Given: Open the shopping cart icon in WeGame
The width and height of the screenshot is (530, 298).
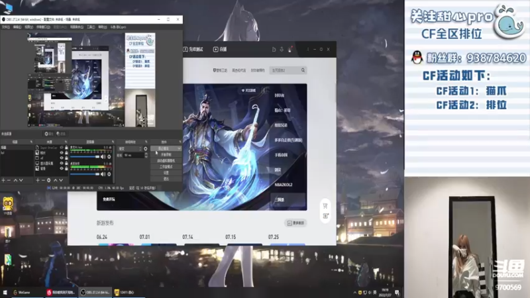Looking at the screenshot, I should pos(325,206).
